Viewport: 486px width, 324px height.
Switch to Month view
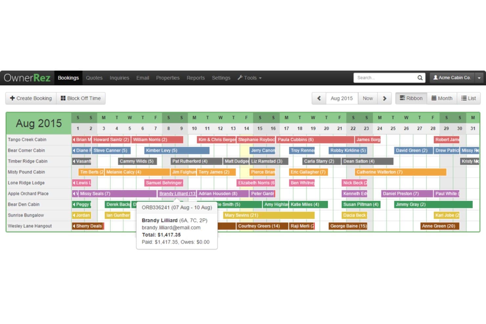click(x=442, y=98)
